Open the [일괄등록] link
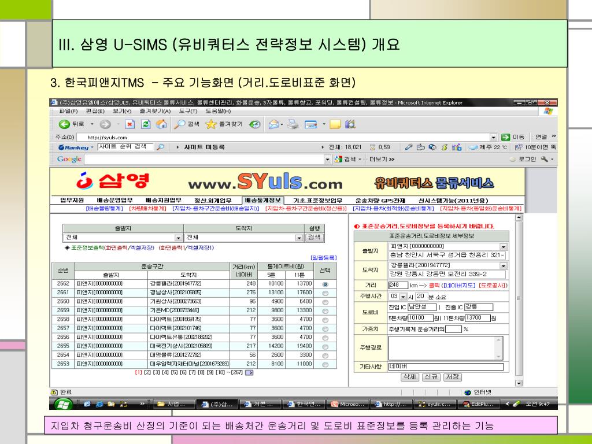The width and height of the screenshot is (592, 444). tap(324, 258)
